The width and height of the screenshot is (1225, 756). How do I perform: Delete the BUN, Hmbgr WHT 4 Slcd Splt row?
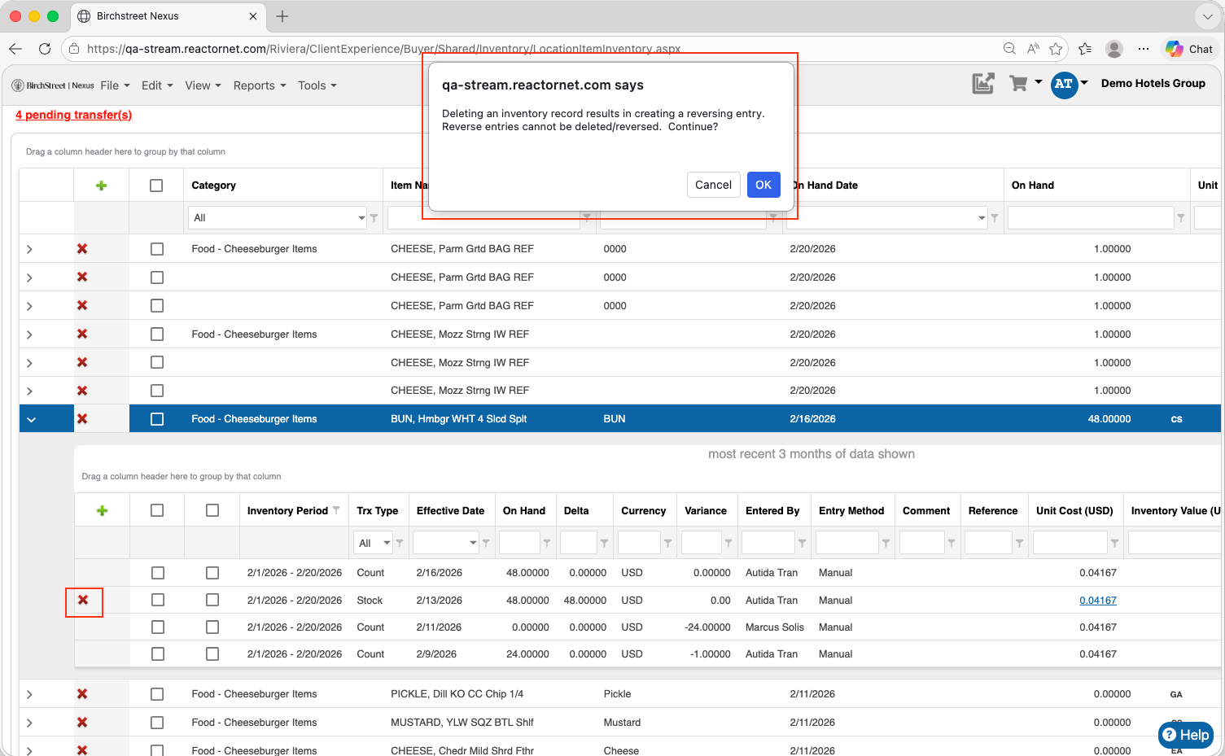click(x=82, y=419)
